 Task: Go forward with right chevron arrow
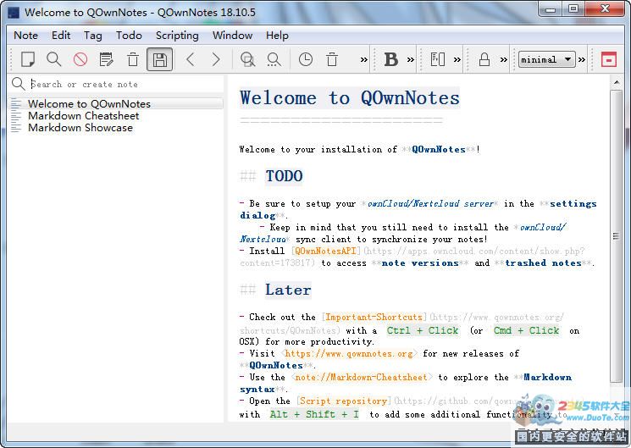click(216, 59)
